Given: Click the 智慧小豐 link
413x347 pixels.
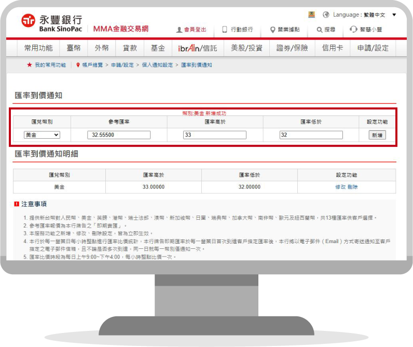Looking at the screenshot, I should click(371, 30).
